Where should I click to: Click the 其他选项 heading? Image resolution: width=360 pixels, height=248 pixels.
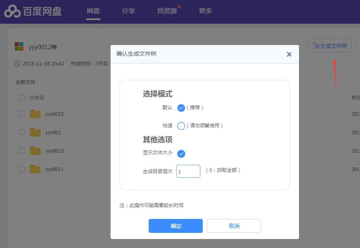click(158, 140)
